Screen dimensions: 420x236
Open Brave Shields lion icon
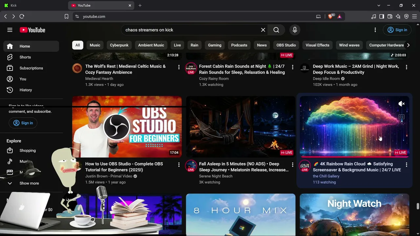tap(330, 16)
